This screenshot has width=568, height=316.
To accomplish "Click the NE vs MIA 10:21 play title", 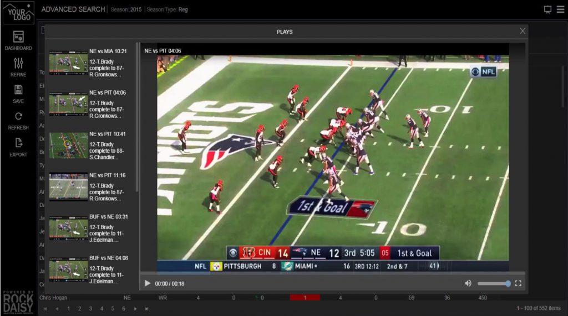I will tap(108, 51).
